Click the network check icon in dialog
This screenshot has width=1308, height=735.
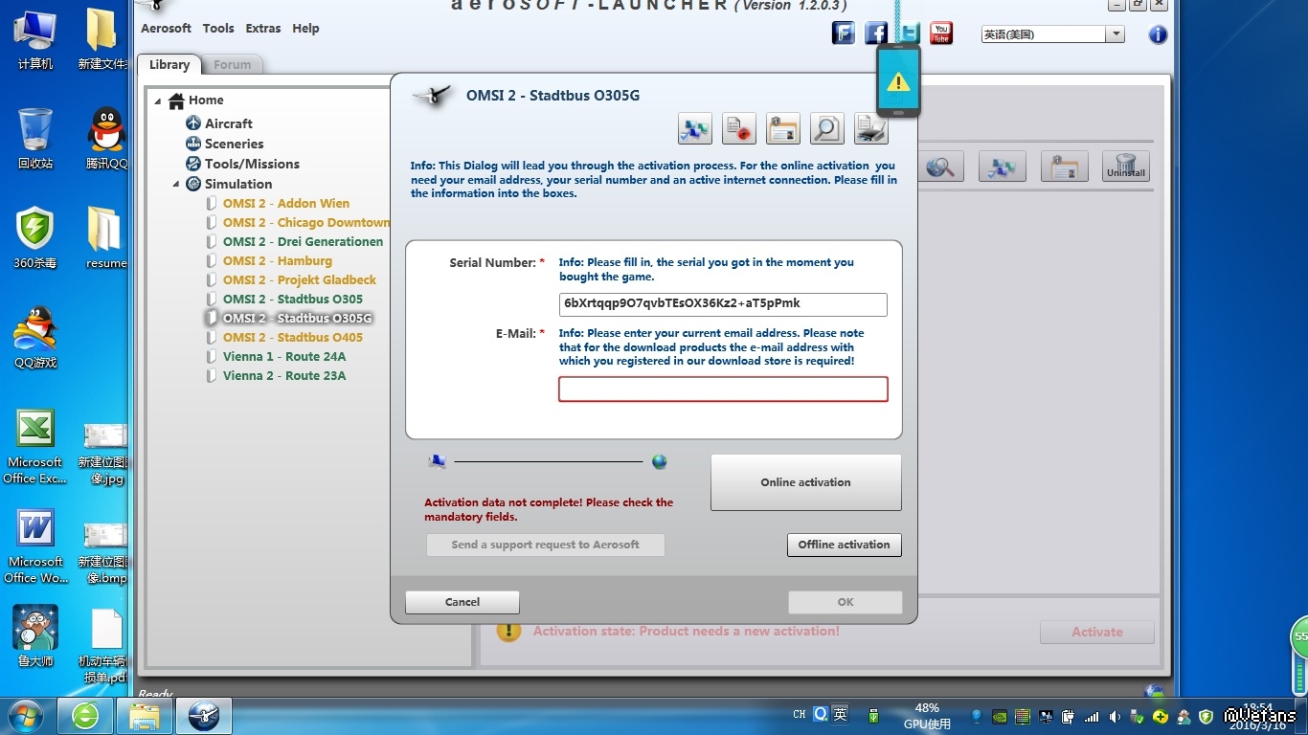coord(695,128)
